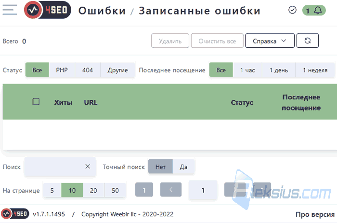Click the Удалить button
Screen dimensions: 337x223
pos(170,41)
